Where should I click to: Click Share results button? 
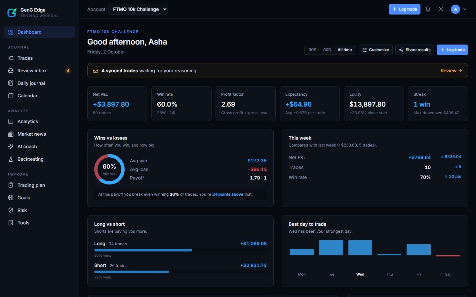(415, 50)
